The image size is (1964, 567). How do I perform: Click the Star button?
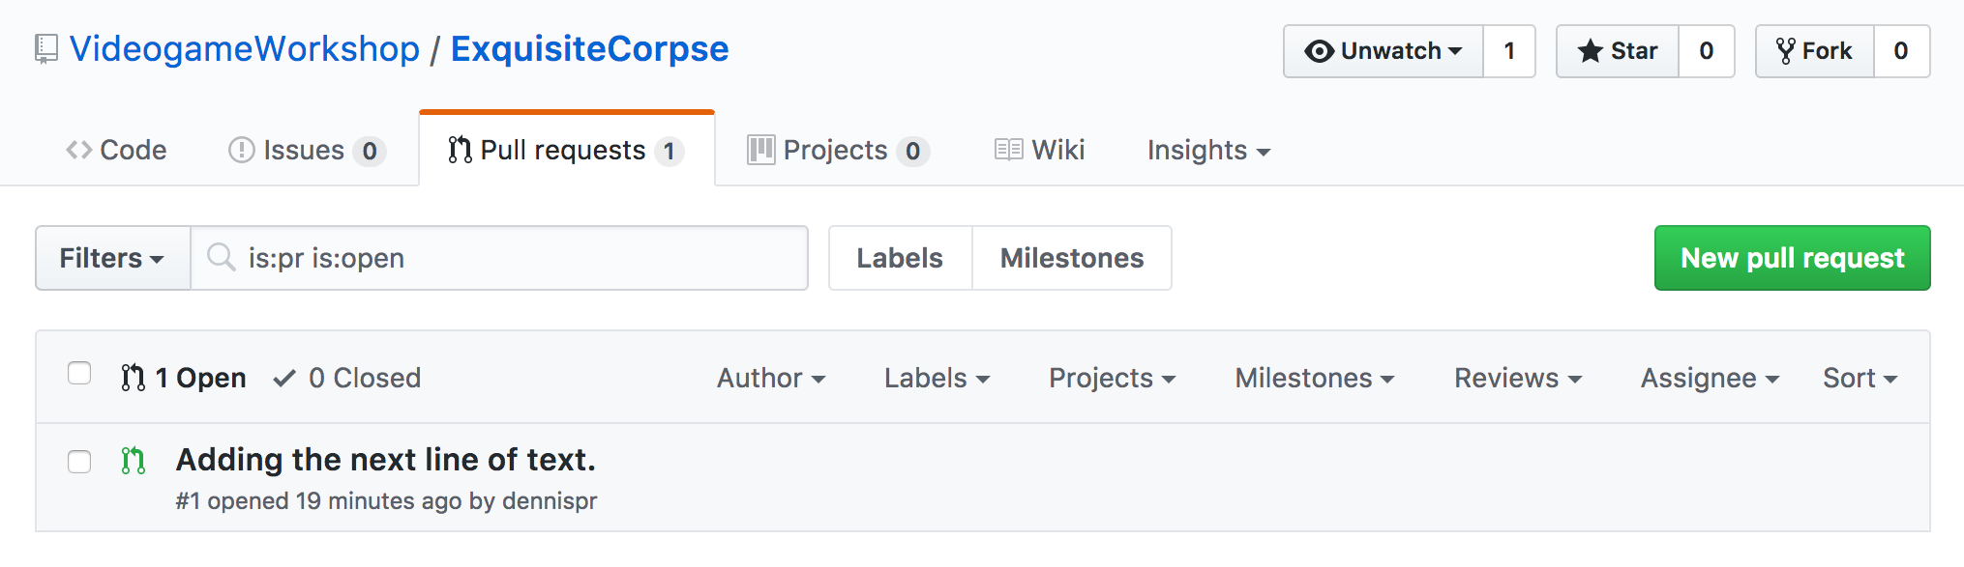click(1618, 51)
